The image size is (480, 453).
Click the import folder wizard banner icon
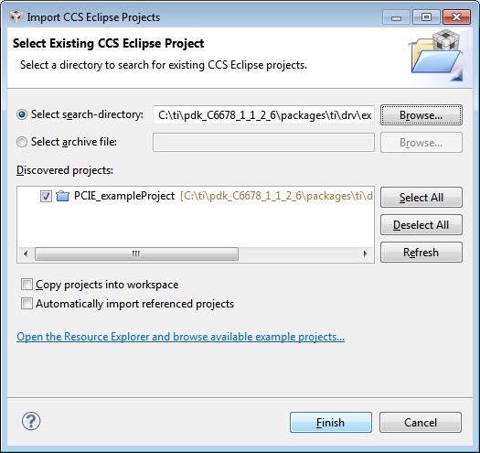coord(436,56)
